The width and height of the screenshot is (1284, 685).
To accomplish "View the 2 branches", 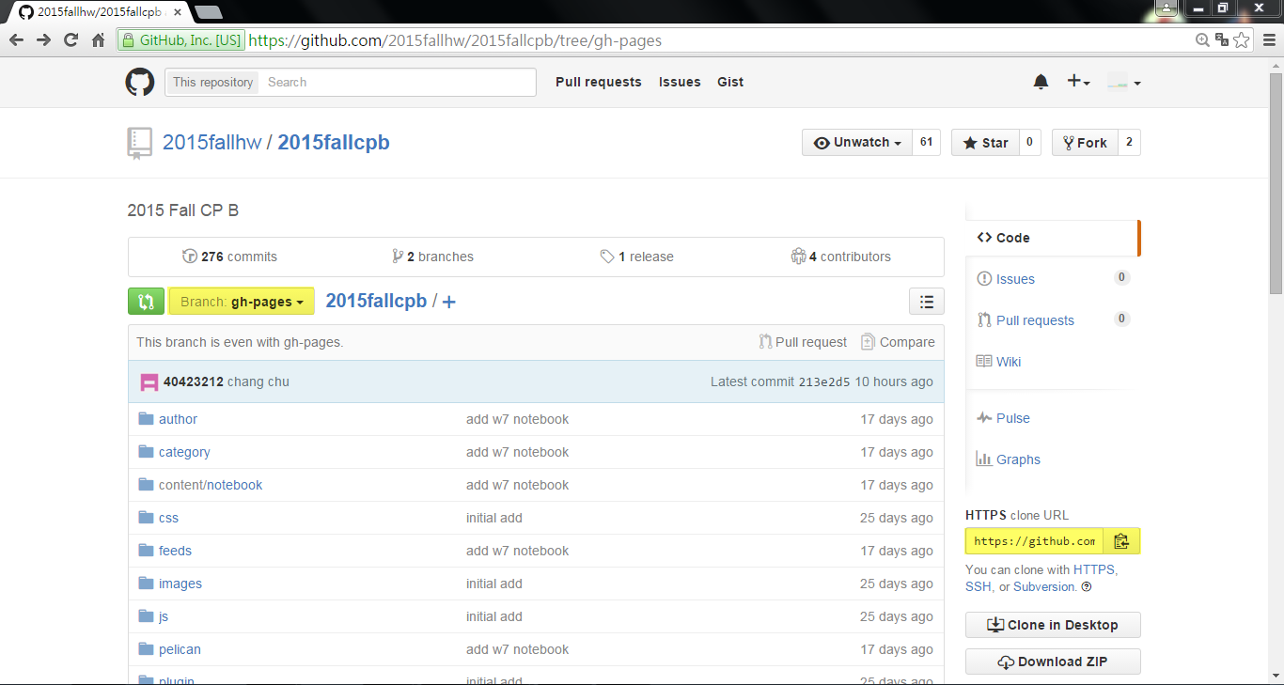I will 432,257.
